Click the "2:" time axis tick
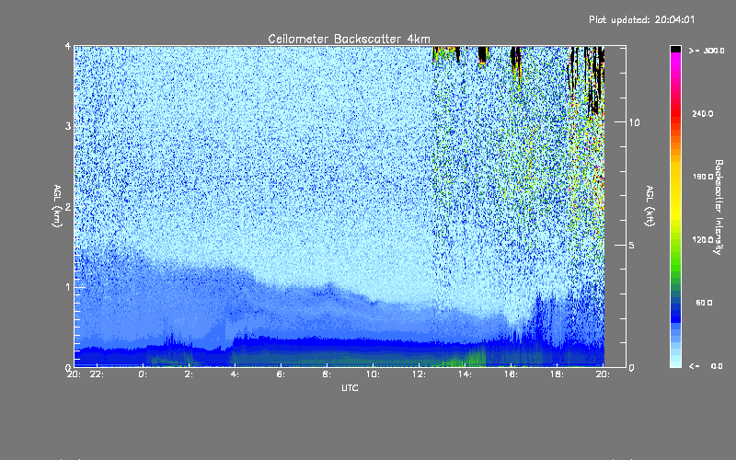Viewport: 736px width, 460px height. tap(189, 374)
